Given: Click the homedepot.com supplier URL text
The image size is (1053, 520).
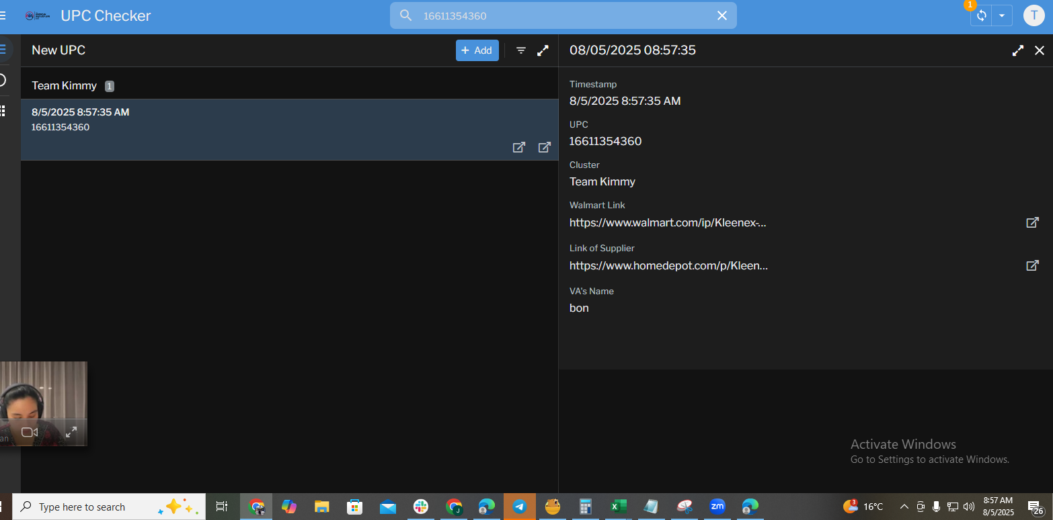Looking at the screenshot, I should 668,266.
